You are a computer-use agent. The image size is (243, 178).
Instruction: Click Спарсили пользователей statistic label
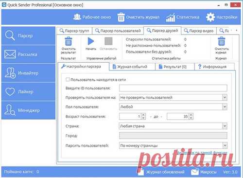148,39
